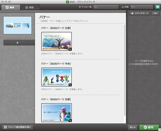
Task: Switch to the 編集 tab
Action: tap(11, 8)
